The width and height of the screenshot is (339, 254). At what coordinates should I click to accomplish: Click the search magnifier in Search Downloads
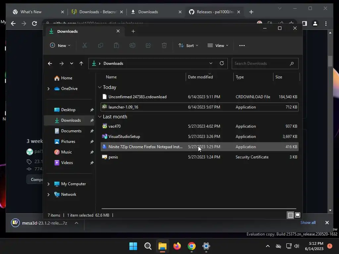coord(292,63)
